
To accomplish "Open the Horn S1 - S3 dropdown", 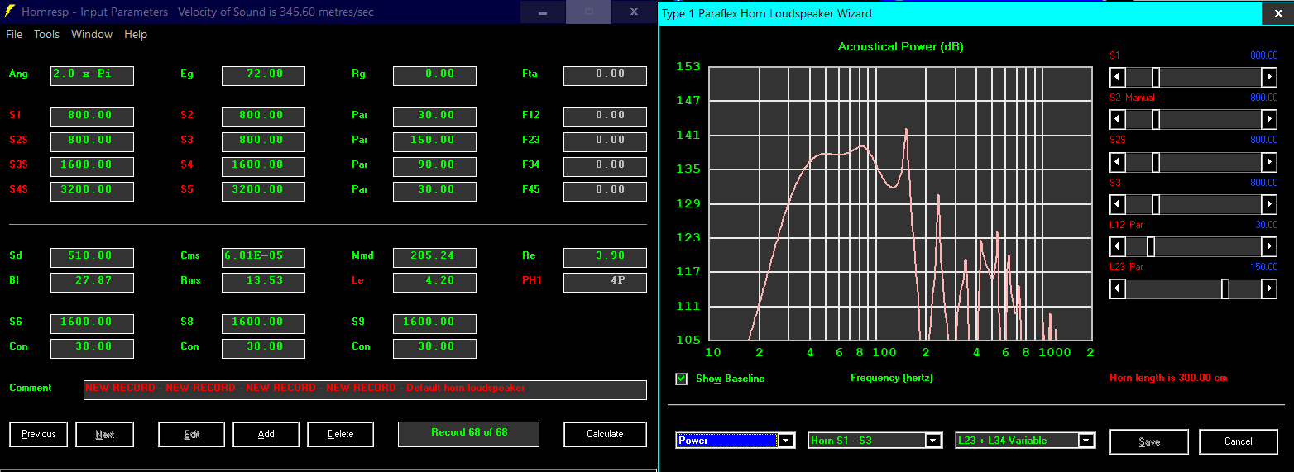I will coord(934,441).
